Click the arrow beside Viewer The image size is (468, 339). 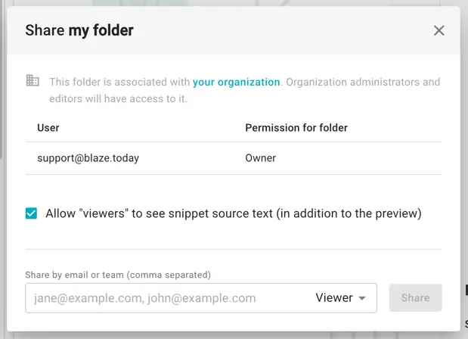tap(363, 298)
